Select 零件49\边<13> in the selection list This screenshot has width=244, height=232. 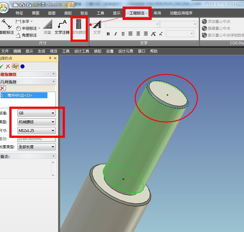coord(24,95)
